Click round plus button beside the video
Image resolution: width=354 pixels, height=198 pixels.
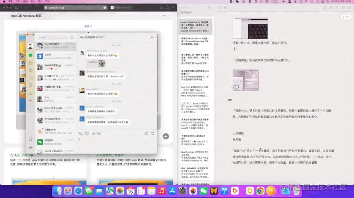[165, 136]
